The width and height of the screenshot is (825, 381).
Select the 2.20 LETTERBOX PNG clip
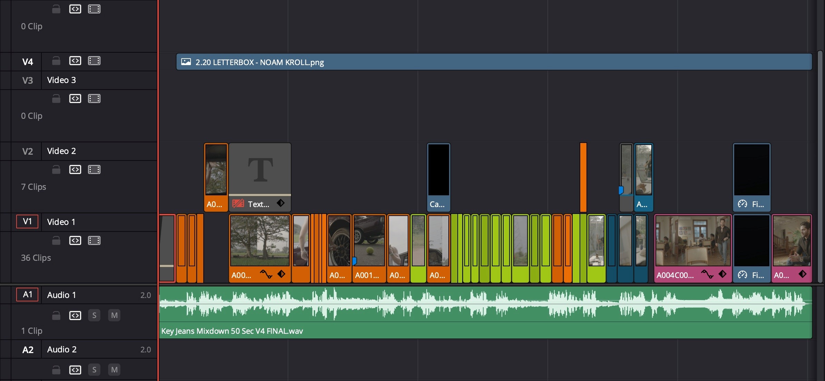494,62
